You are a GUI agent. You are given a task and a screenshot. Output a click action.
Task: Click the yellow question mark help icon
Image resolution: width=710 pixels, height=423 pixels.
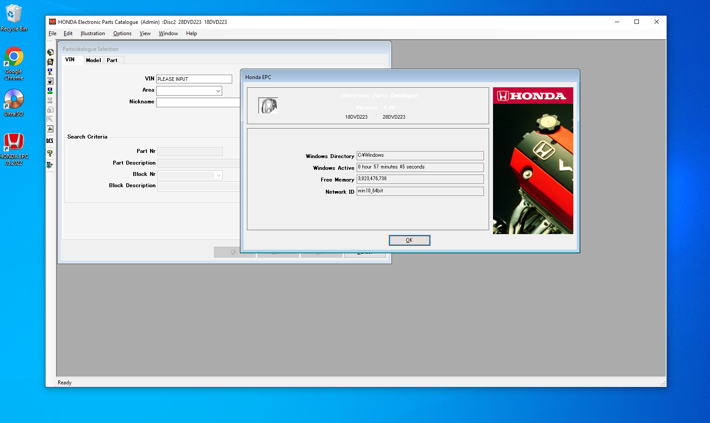click(x=50, y=153)
